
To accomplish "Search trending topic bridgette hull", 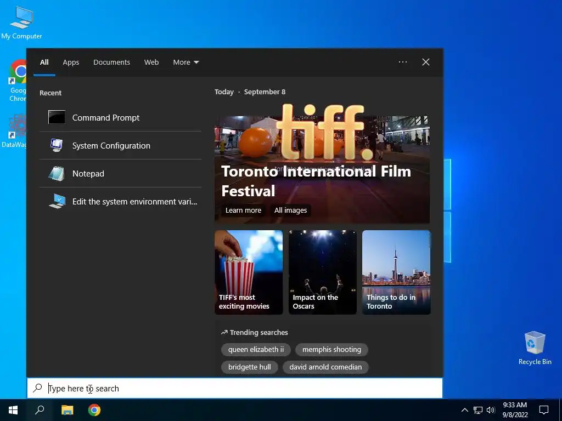I will coord(250,367).
